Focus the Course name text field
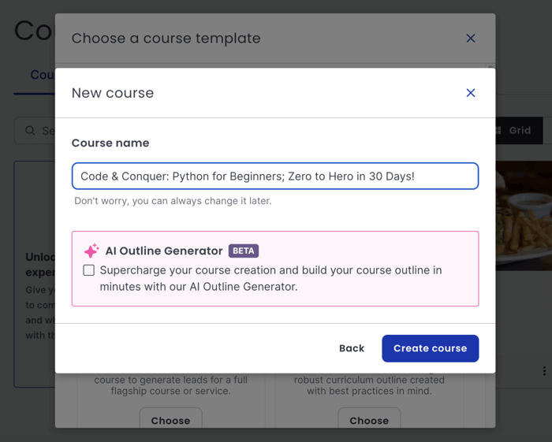This screenshot has width=552, height=442. click(x=274, y=176)
